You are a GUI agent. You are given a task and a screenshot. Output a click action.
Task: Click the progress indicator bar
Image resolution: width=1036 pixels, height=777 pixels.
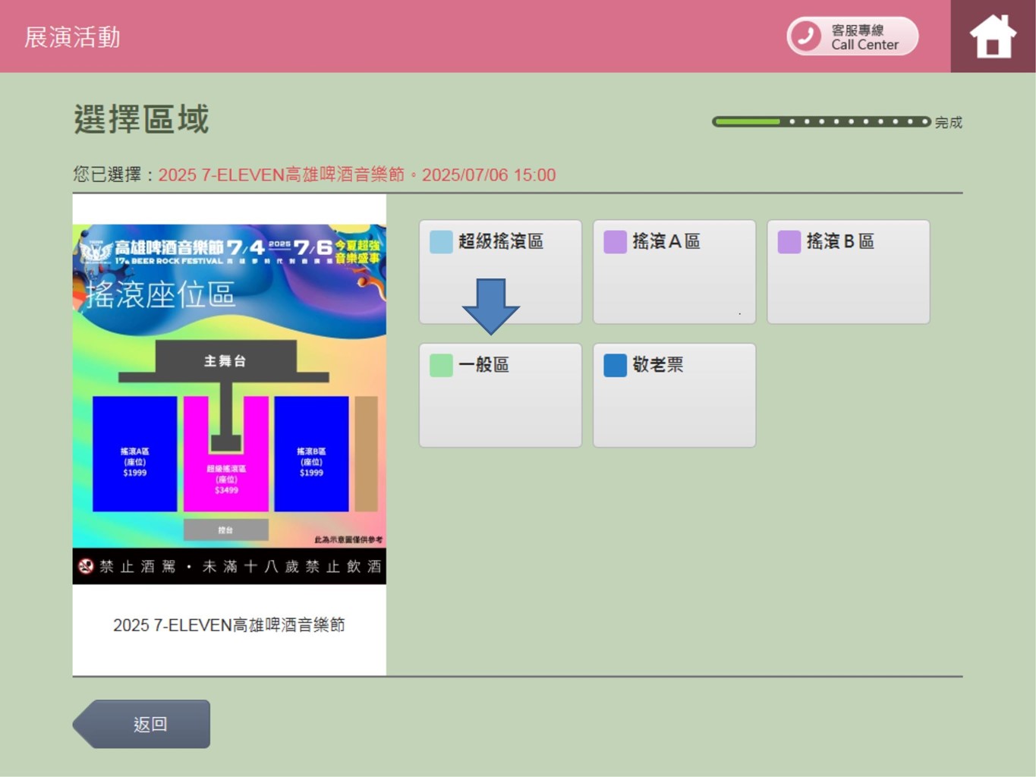821,121
